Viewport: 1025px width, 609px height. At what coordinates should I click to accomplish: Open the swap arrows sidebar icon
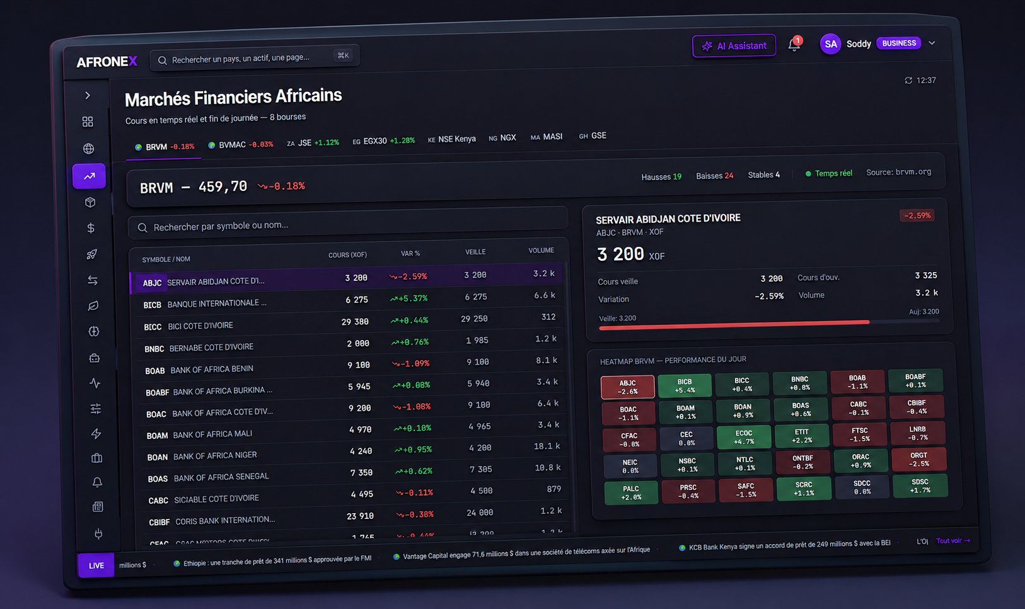(93, 280)
